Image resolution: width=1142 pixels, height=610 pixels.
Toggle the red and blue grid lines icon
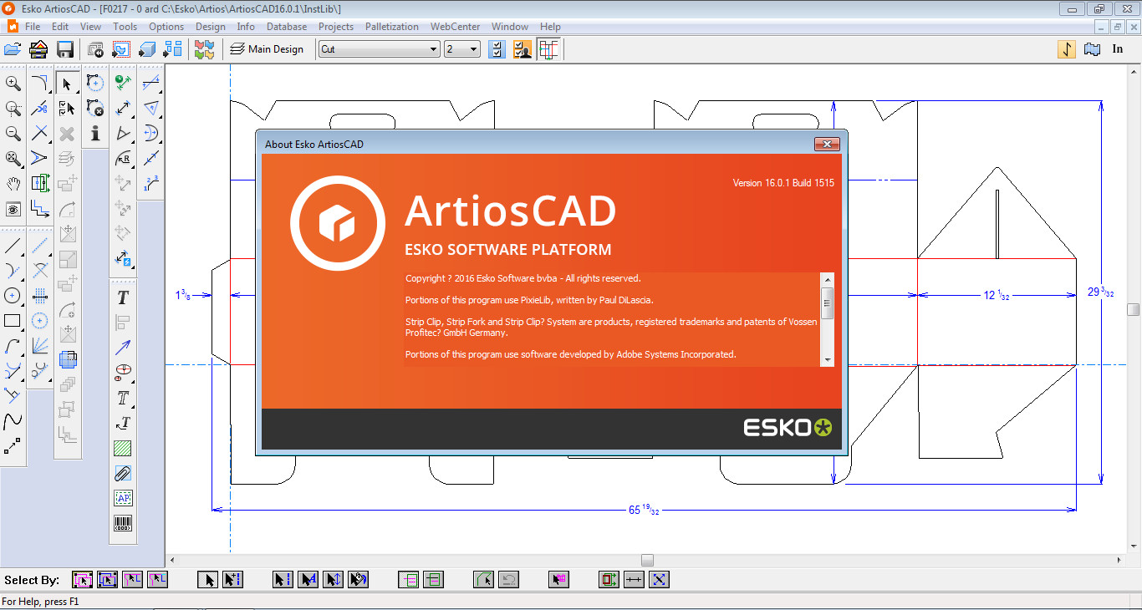(549, 49)
